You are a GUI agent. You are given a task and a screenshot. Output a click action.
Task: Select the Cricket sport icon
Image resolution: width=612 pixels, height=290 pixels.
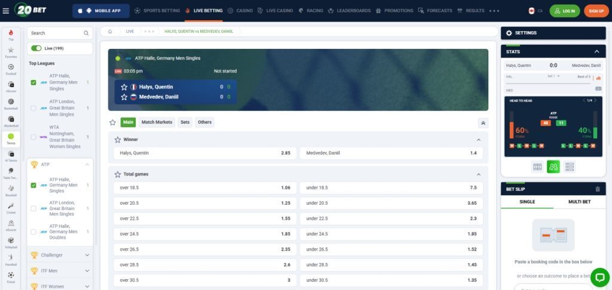click(x=11, y=206)
